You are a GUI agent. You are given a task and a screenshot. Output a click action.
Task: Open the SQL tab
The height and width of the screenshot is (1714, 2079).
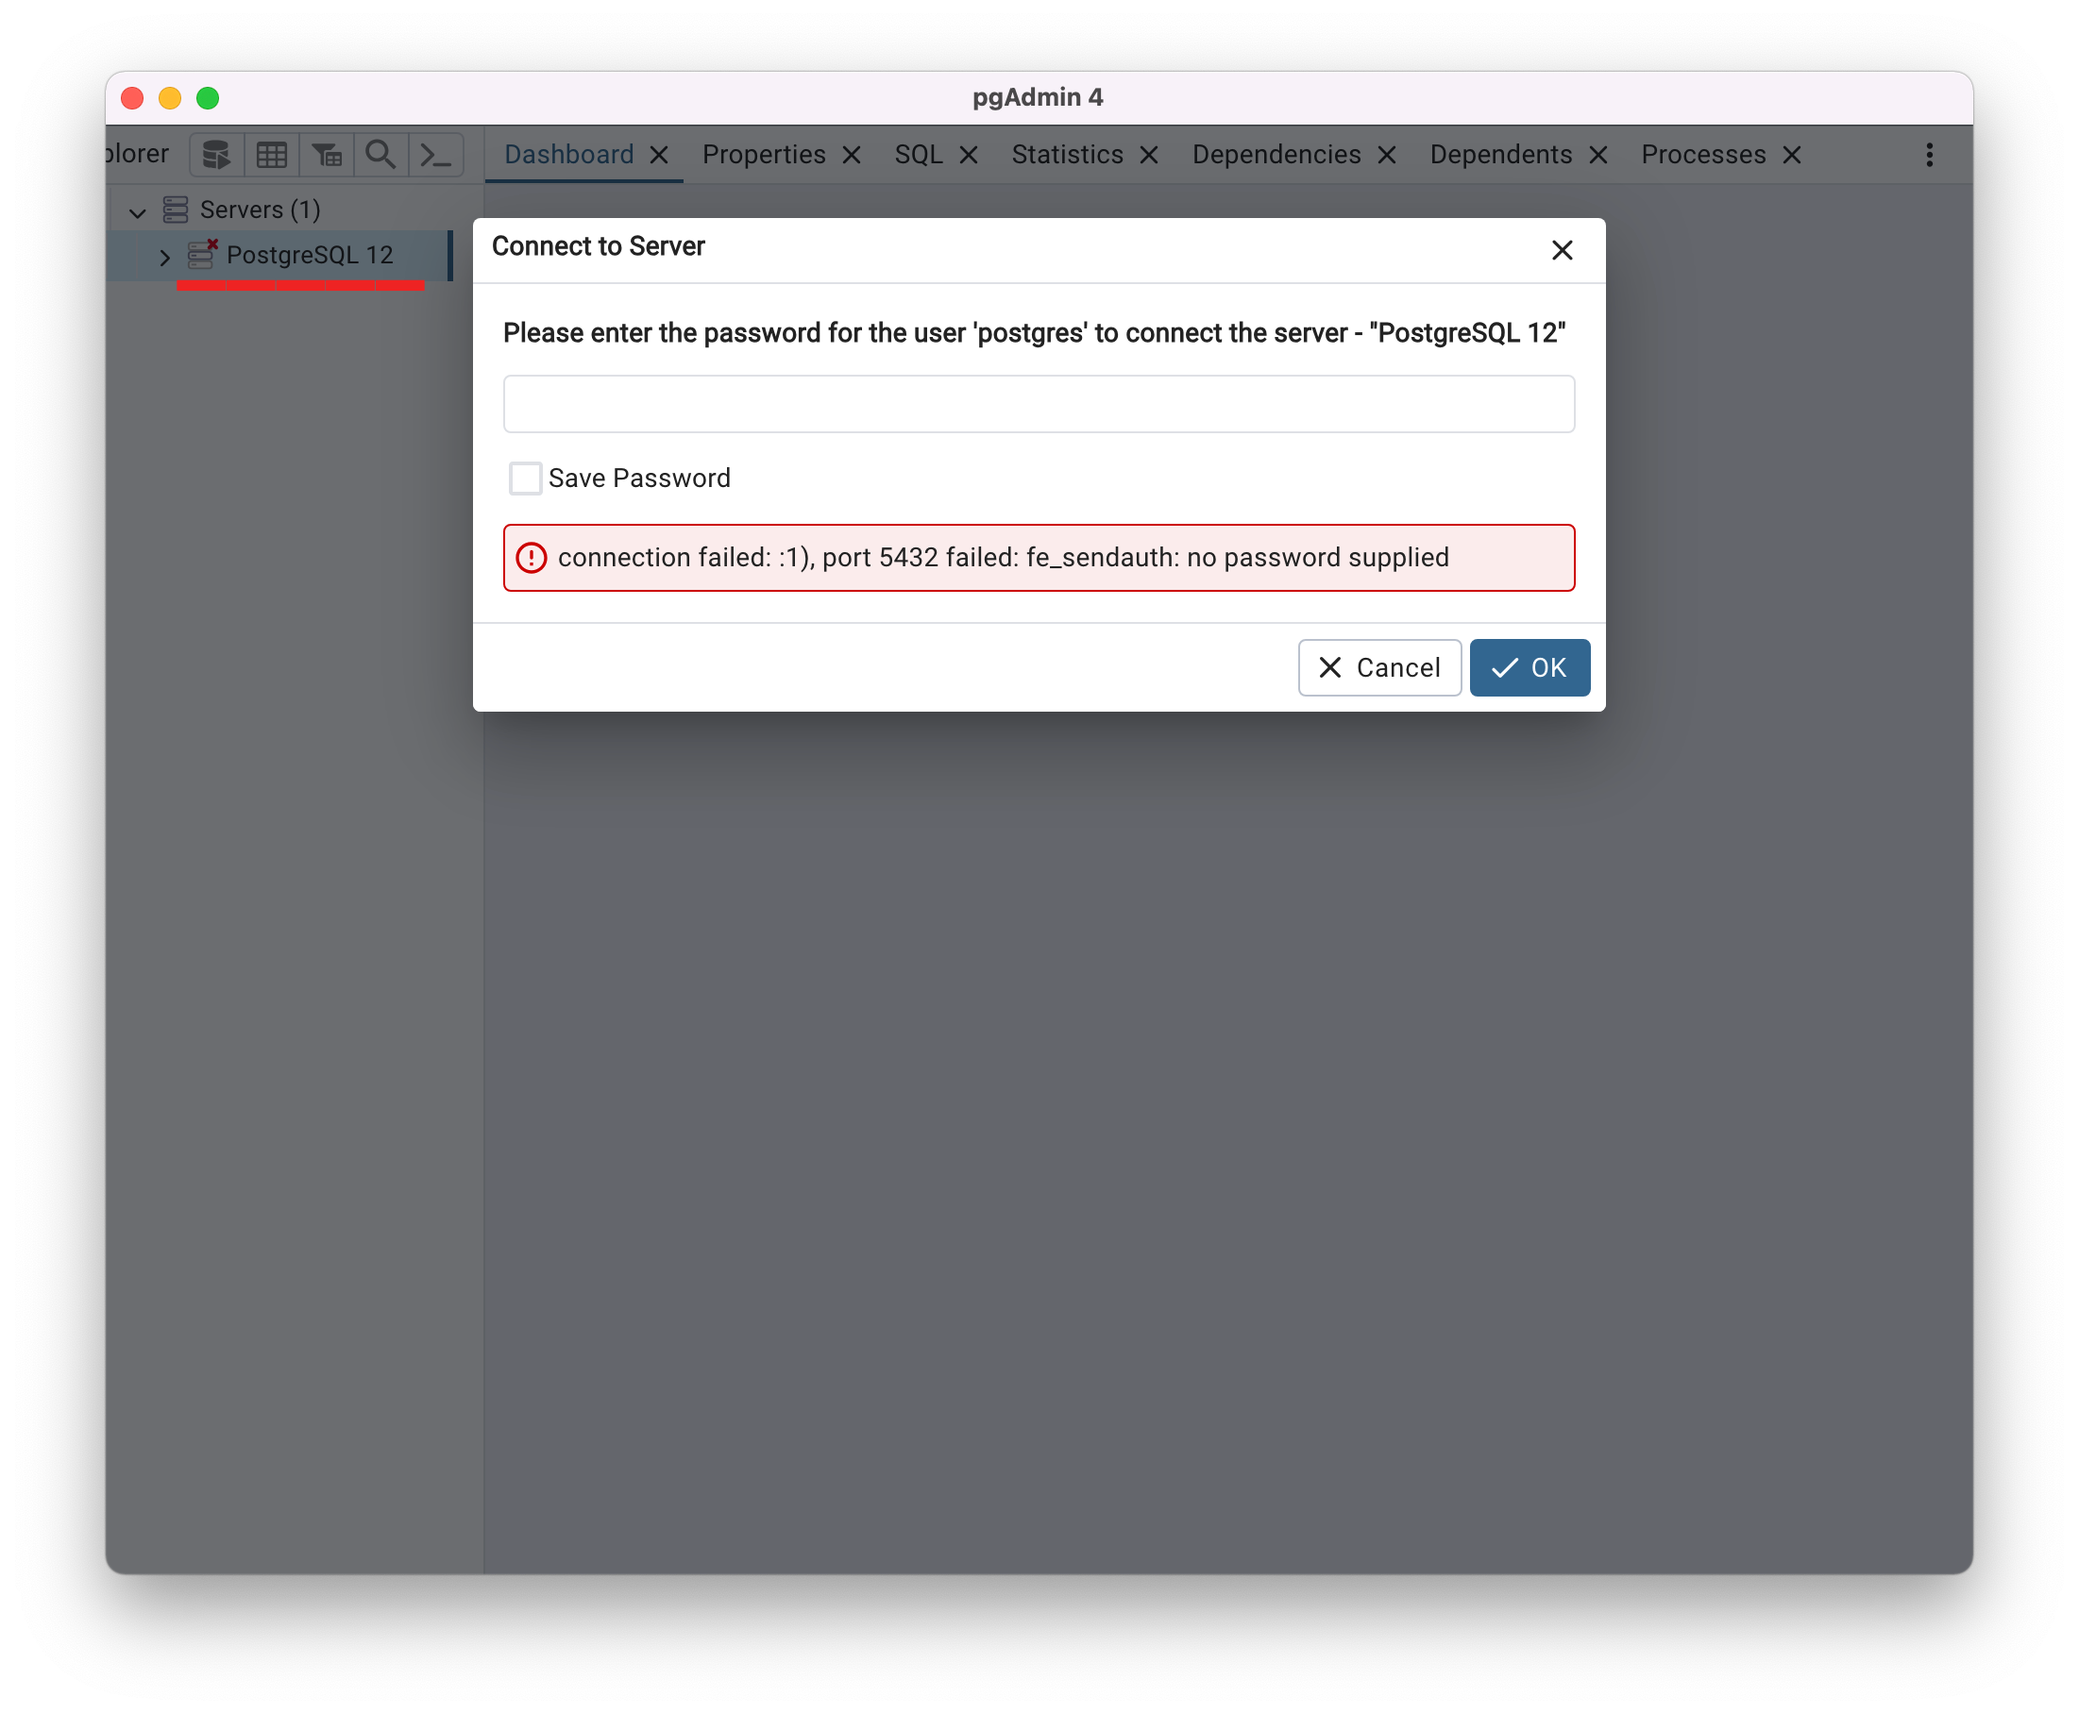pos(919,155)
